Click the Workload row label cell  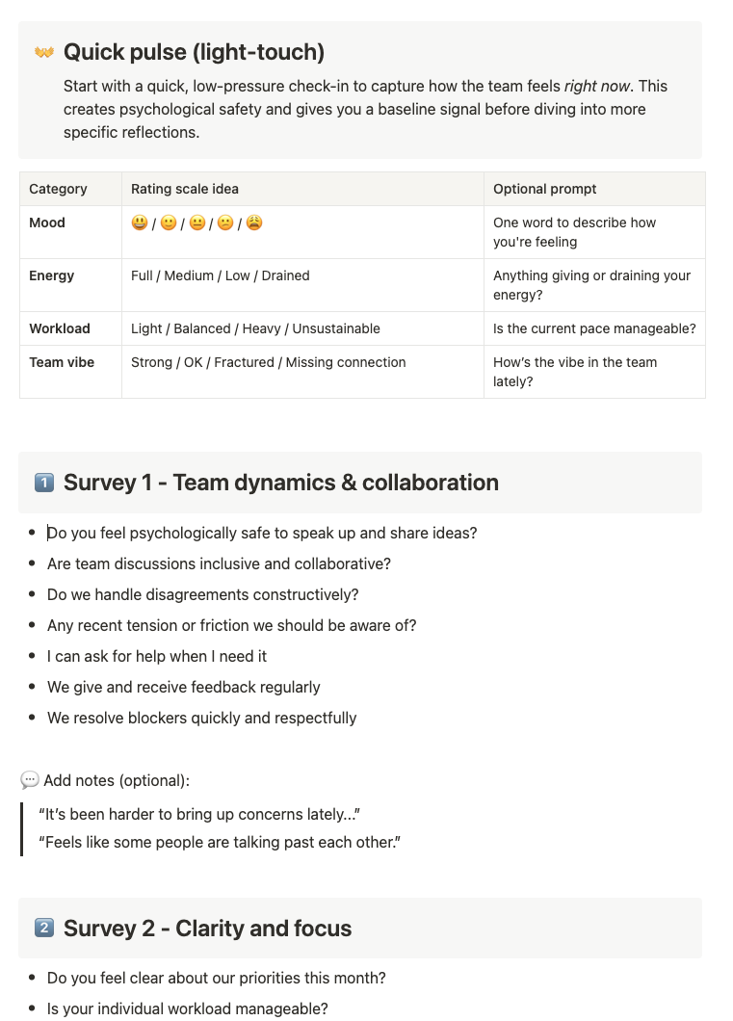point(71,328)
